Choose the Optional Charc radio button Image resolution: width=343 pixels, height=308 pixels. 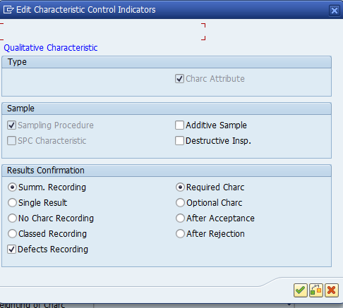(x=180, y=203)
